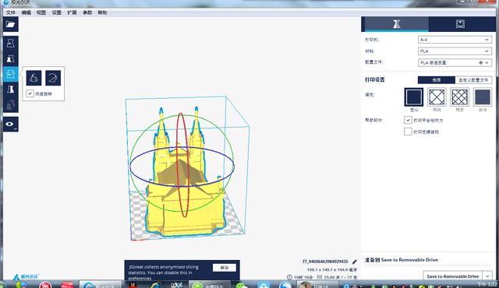Click the star icon in profile dropdown
499x288 pixels.
(x=481, y=62)
